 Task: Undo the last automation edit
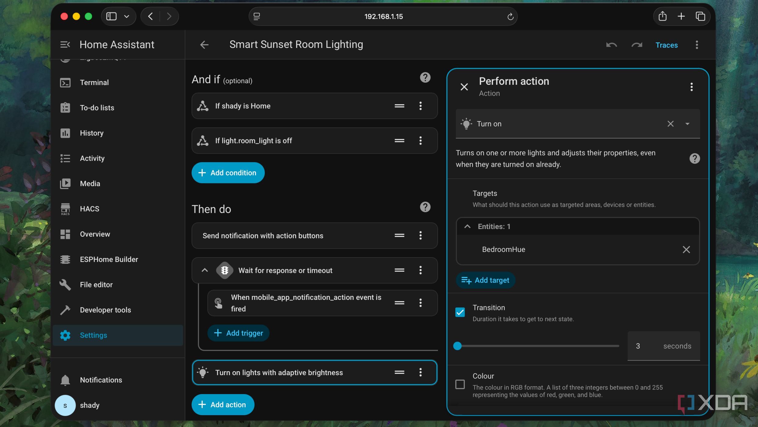611,45
